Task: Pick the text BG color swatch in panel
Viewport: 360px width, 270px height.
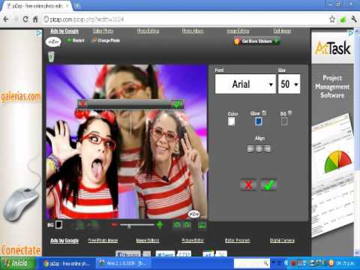Action: click(284, 121)
